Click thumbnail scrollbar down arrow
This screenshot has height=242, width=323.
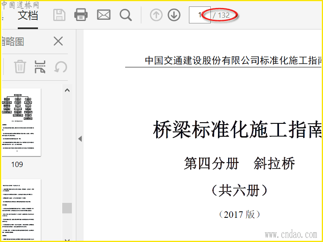click(67, 240)
